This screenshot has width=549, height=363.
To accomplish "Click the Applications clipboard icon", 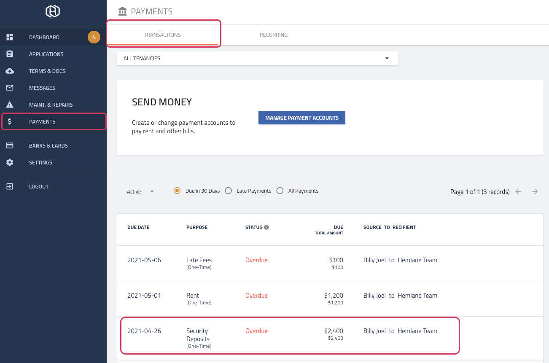I will [x=10, y=54].
